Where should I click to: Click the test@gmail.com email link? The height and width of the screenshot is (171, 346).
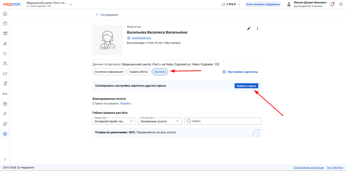(141, 38)
